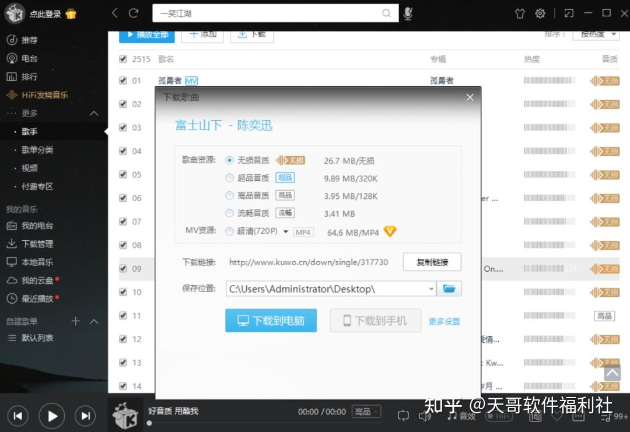Click the Kuwo avatar logo to log in
Image resolution: width=630 pixels, height=432 pixels.
15,13
